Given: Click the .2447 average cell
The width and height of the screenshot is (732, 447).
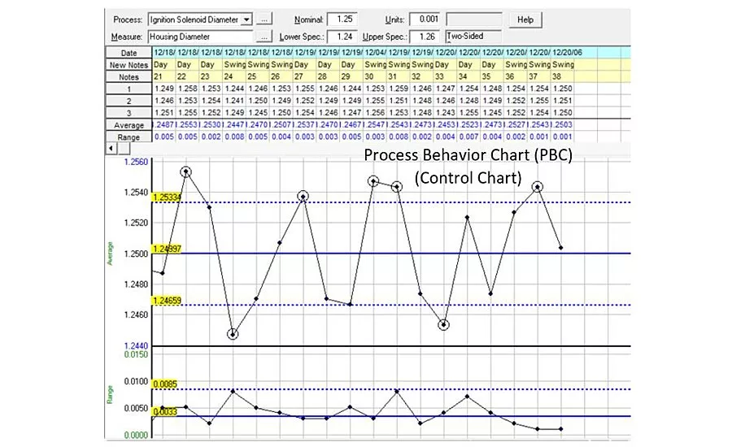Looking at the screenshot, I should tap(235, 124).
